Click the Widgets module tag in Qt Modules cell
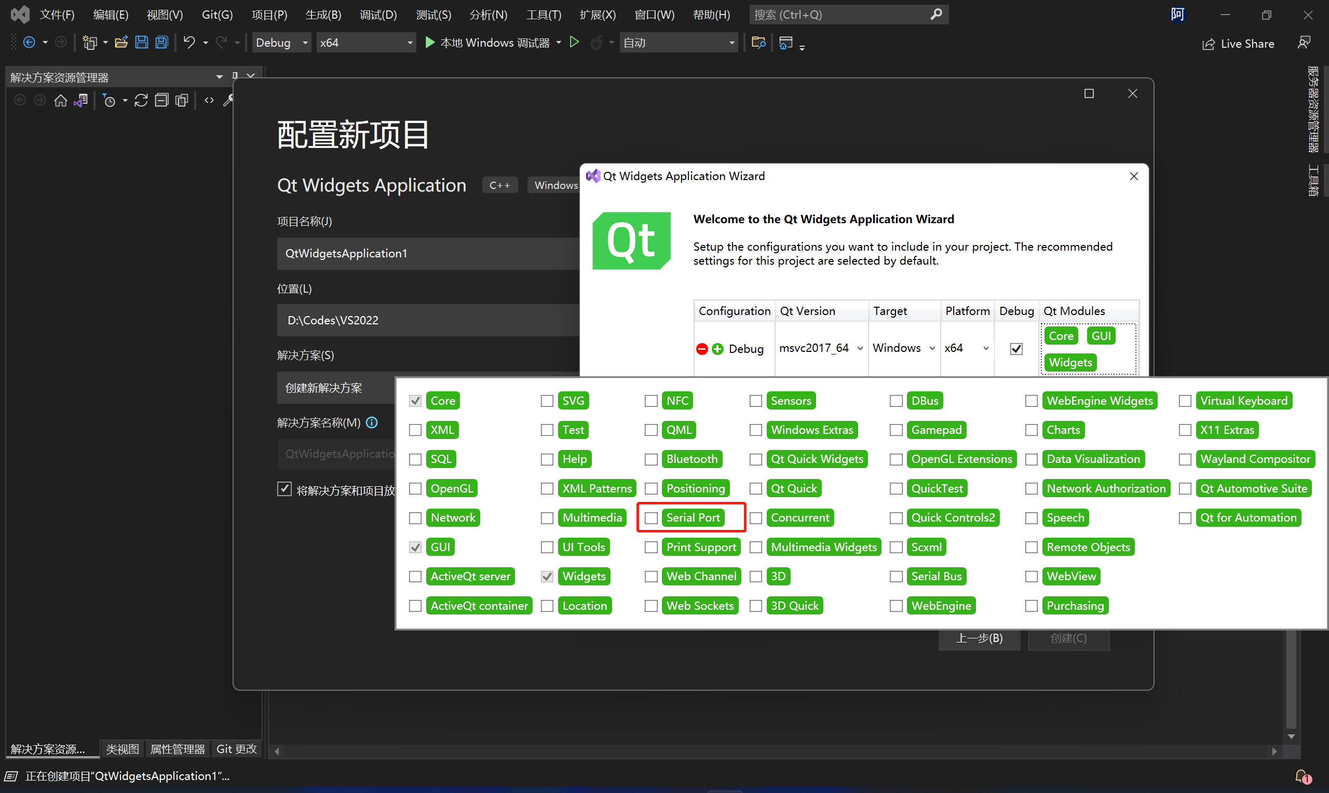 coord(1070,362)
